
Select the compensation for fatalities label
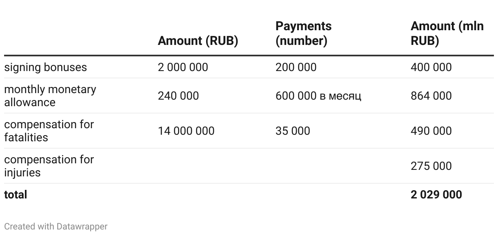(49, 131)
